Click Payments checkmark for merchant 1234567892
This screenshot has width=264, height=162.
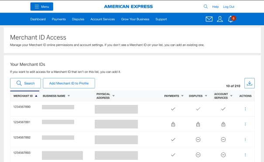(173, 139)
